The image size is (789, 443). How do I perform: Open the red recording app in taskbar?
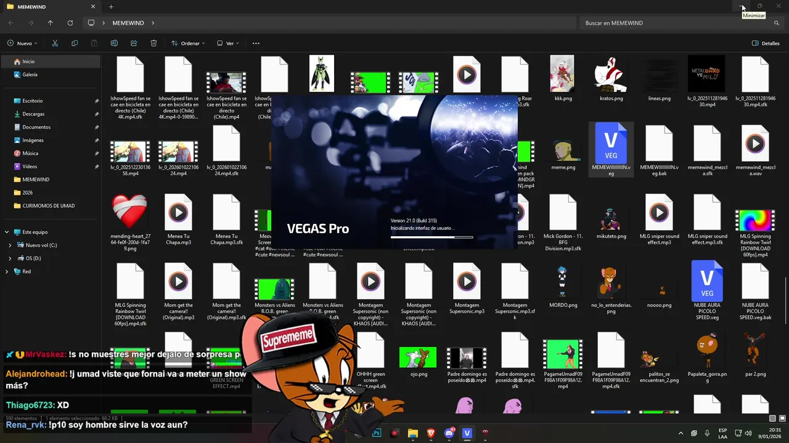394,433
